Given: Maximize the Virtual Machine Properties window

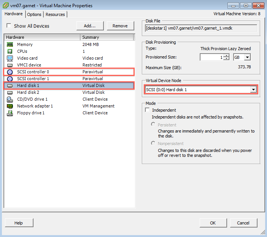Looking at the screenshot, I should click(x=246, y=6).
